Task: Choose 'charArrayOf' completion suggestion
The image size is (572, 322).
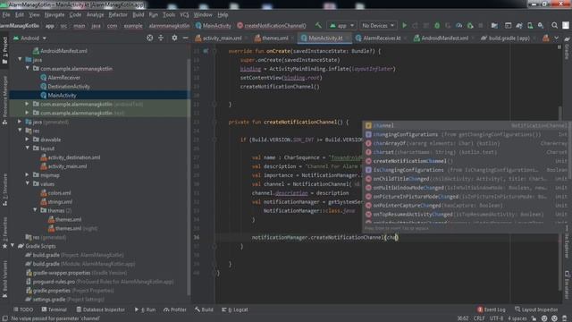Action: (467, 143)
